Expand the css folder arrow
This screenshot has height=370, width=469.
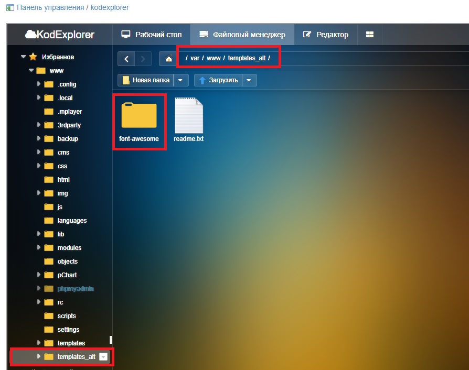39,166
